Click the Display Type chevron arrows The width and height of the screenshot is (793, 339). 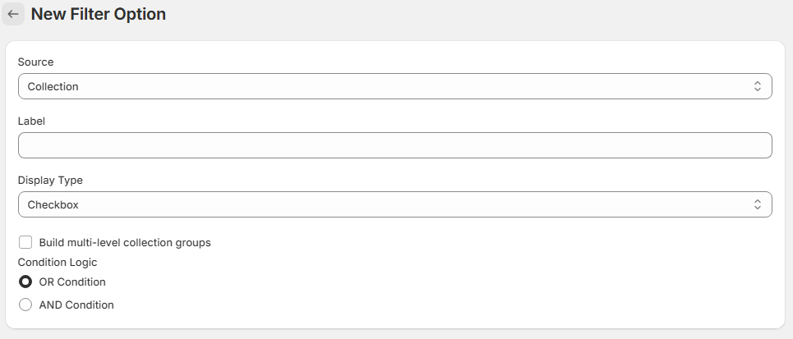(758, 204)
